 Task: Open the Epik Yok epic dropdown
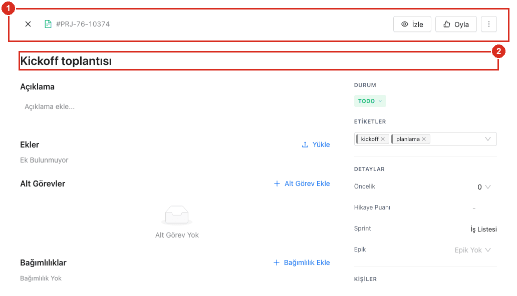pyautogui.click(x=473, y=250)
